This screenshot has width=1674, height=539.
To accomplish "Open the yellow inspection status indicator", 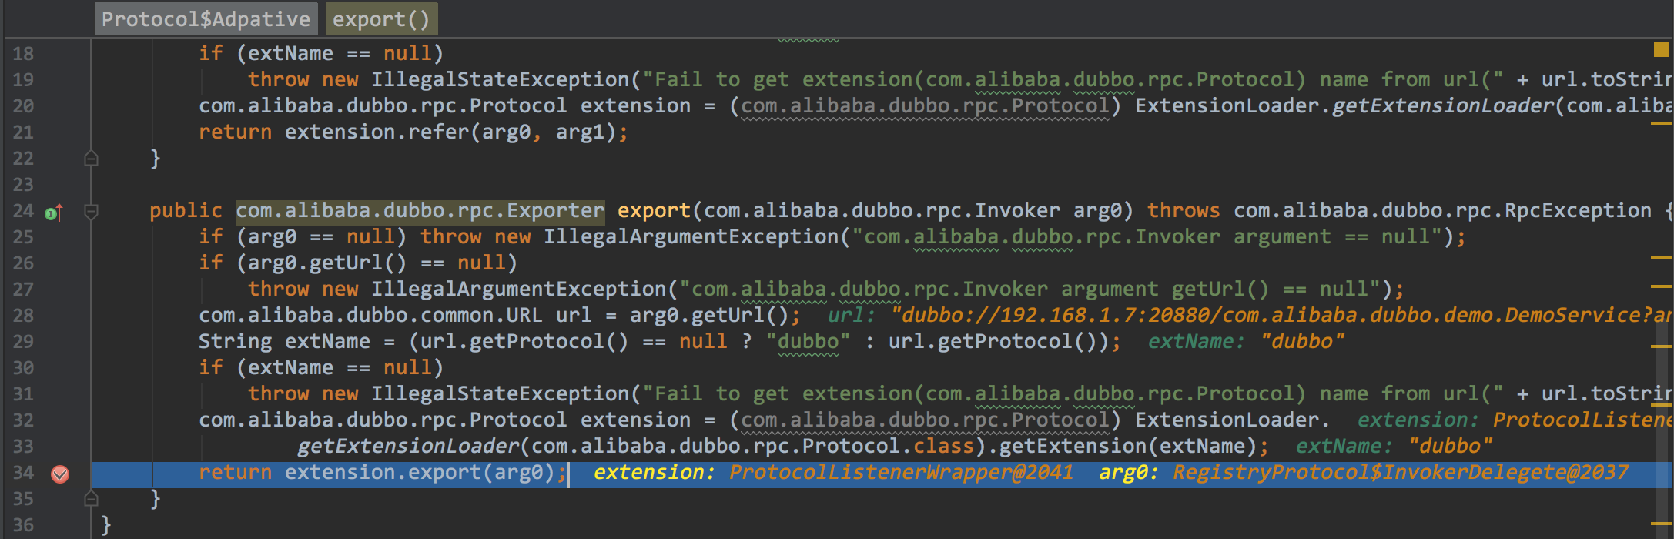I will 1661,50.
